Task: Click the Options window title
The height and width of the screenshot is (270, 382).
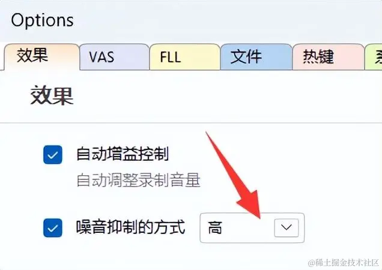Action: pyautogui.click(x=42, y=20)
